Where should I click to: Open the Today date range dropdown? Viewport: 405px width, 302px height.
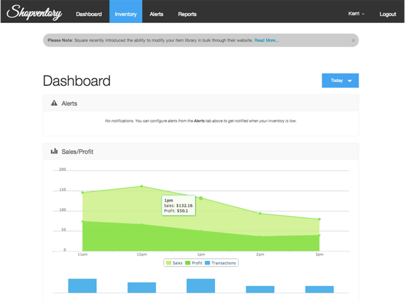point(340,80)
